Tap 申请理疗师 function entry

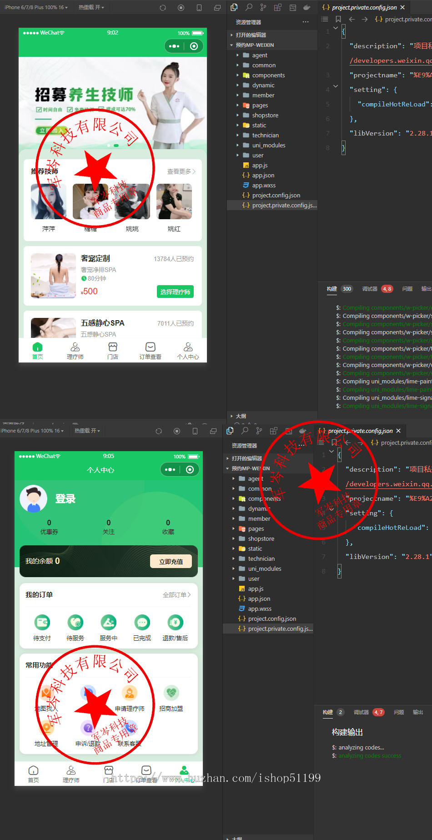pos(130,699)
